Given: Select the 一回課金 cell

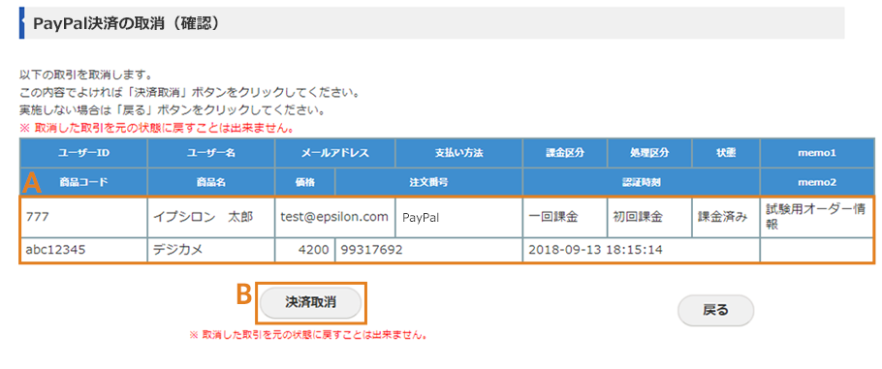Looking at the screenshot, I should (565, 217).
